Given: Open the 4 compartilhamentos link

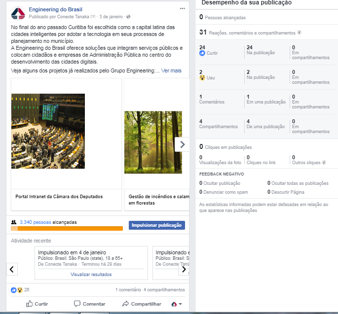Looking at the screenshot, I should [x=164, y=290].
